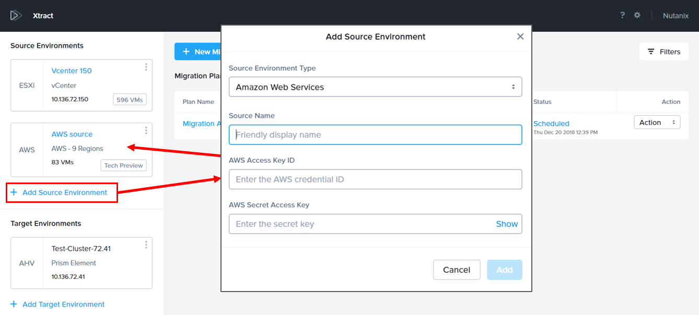
Task: Click the Status column header
Action: [x=542, y=102]
